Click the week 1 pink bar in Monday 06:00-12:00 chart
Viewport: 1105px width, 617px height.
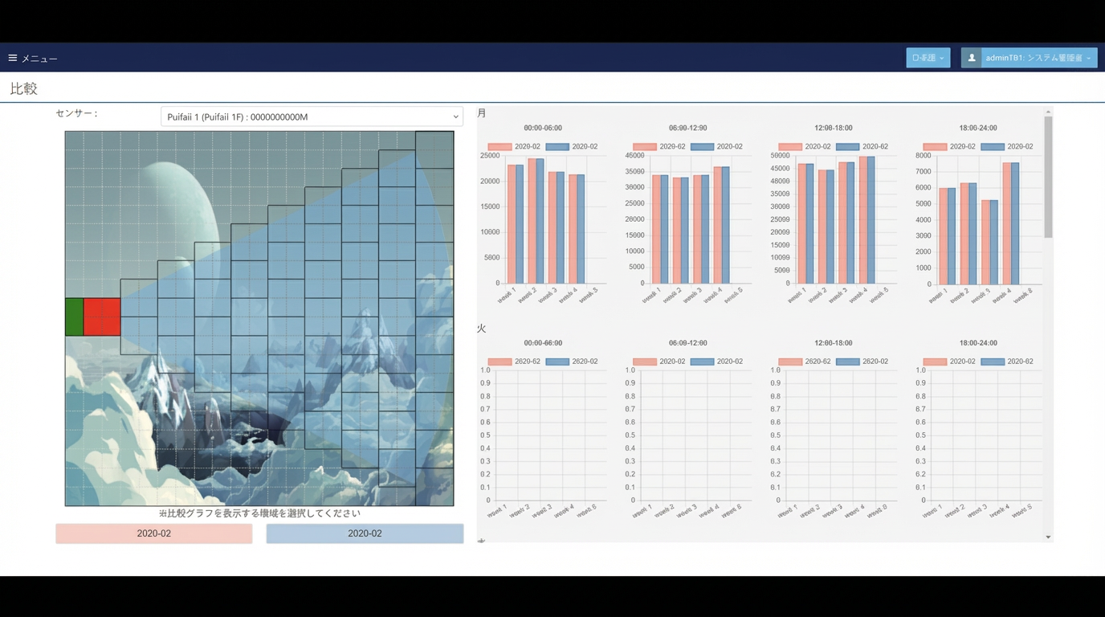tap(656, 229)
